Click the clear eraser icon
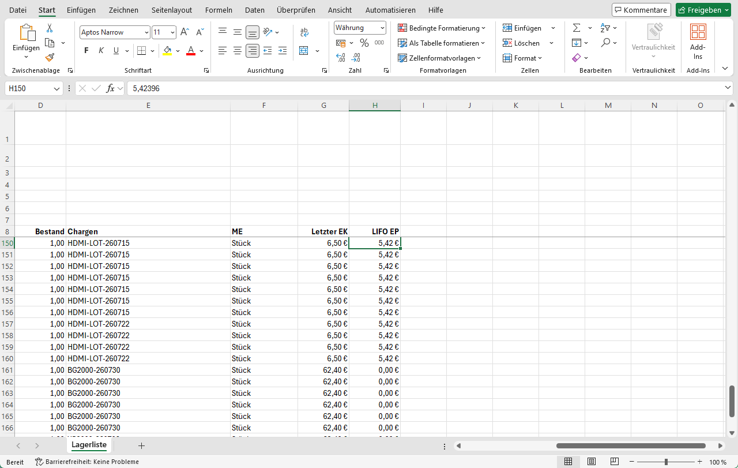The image size is (738, 468). click(x=577, y=58)
